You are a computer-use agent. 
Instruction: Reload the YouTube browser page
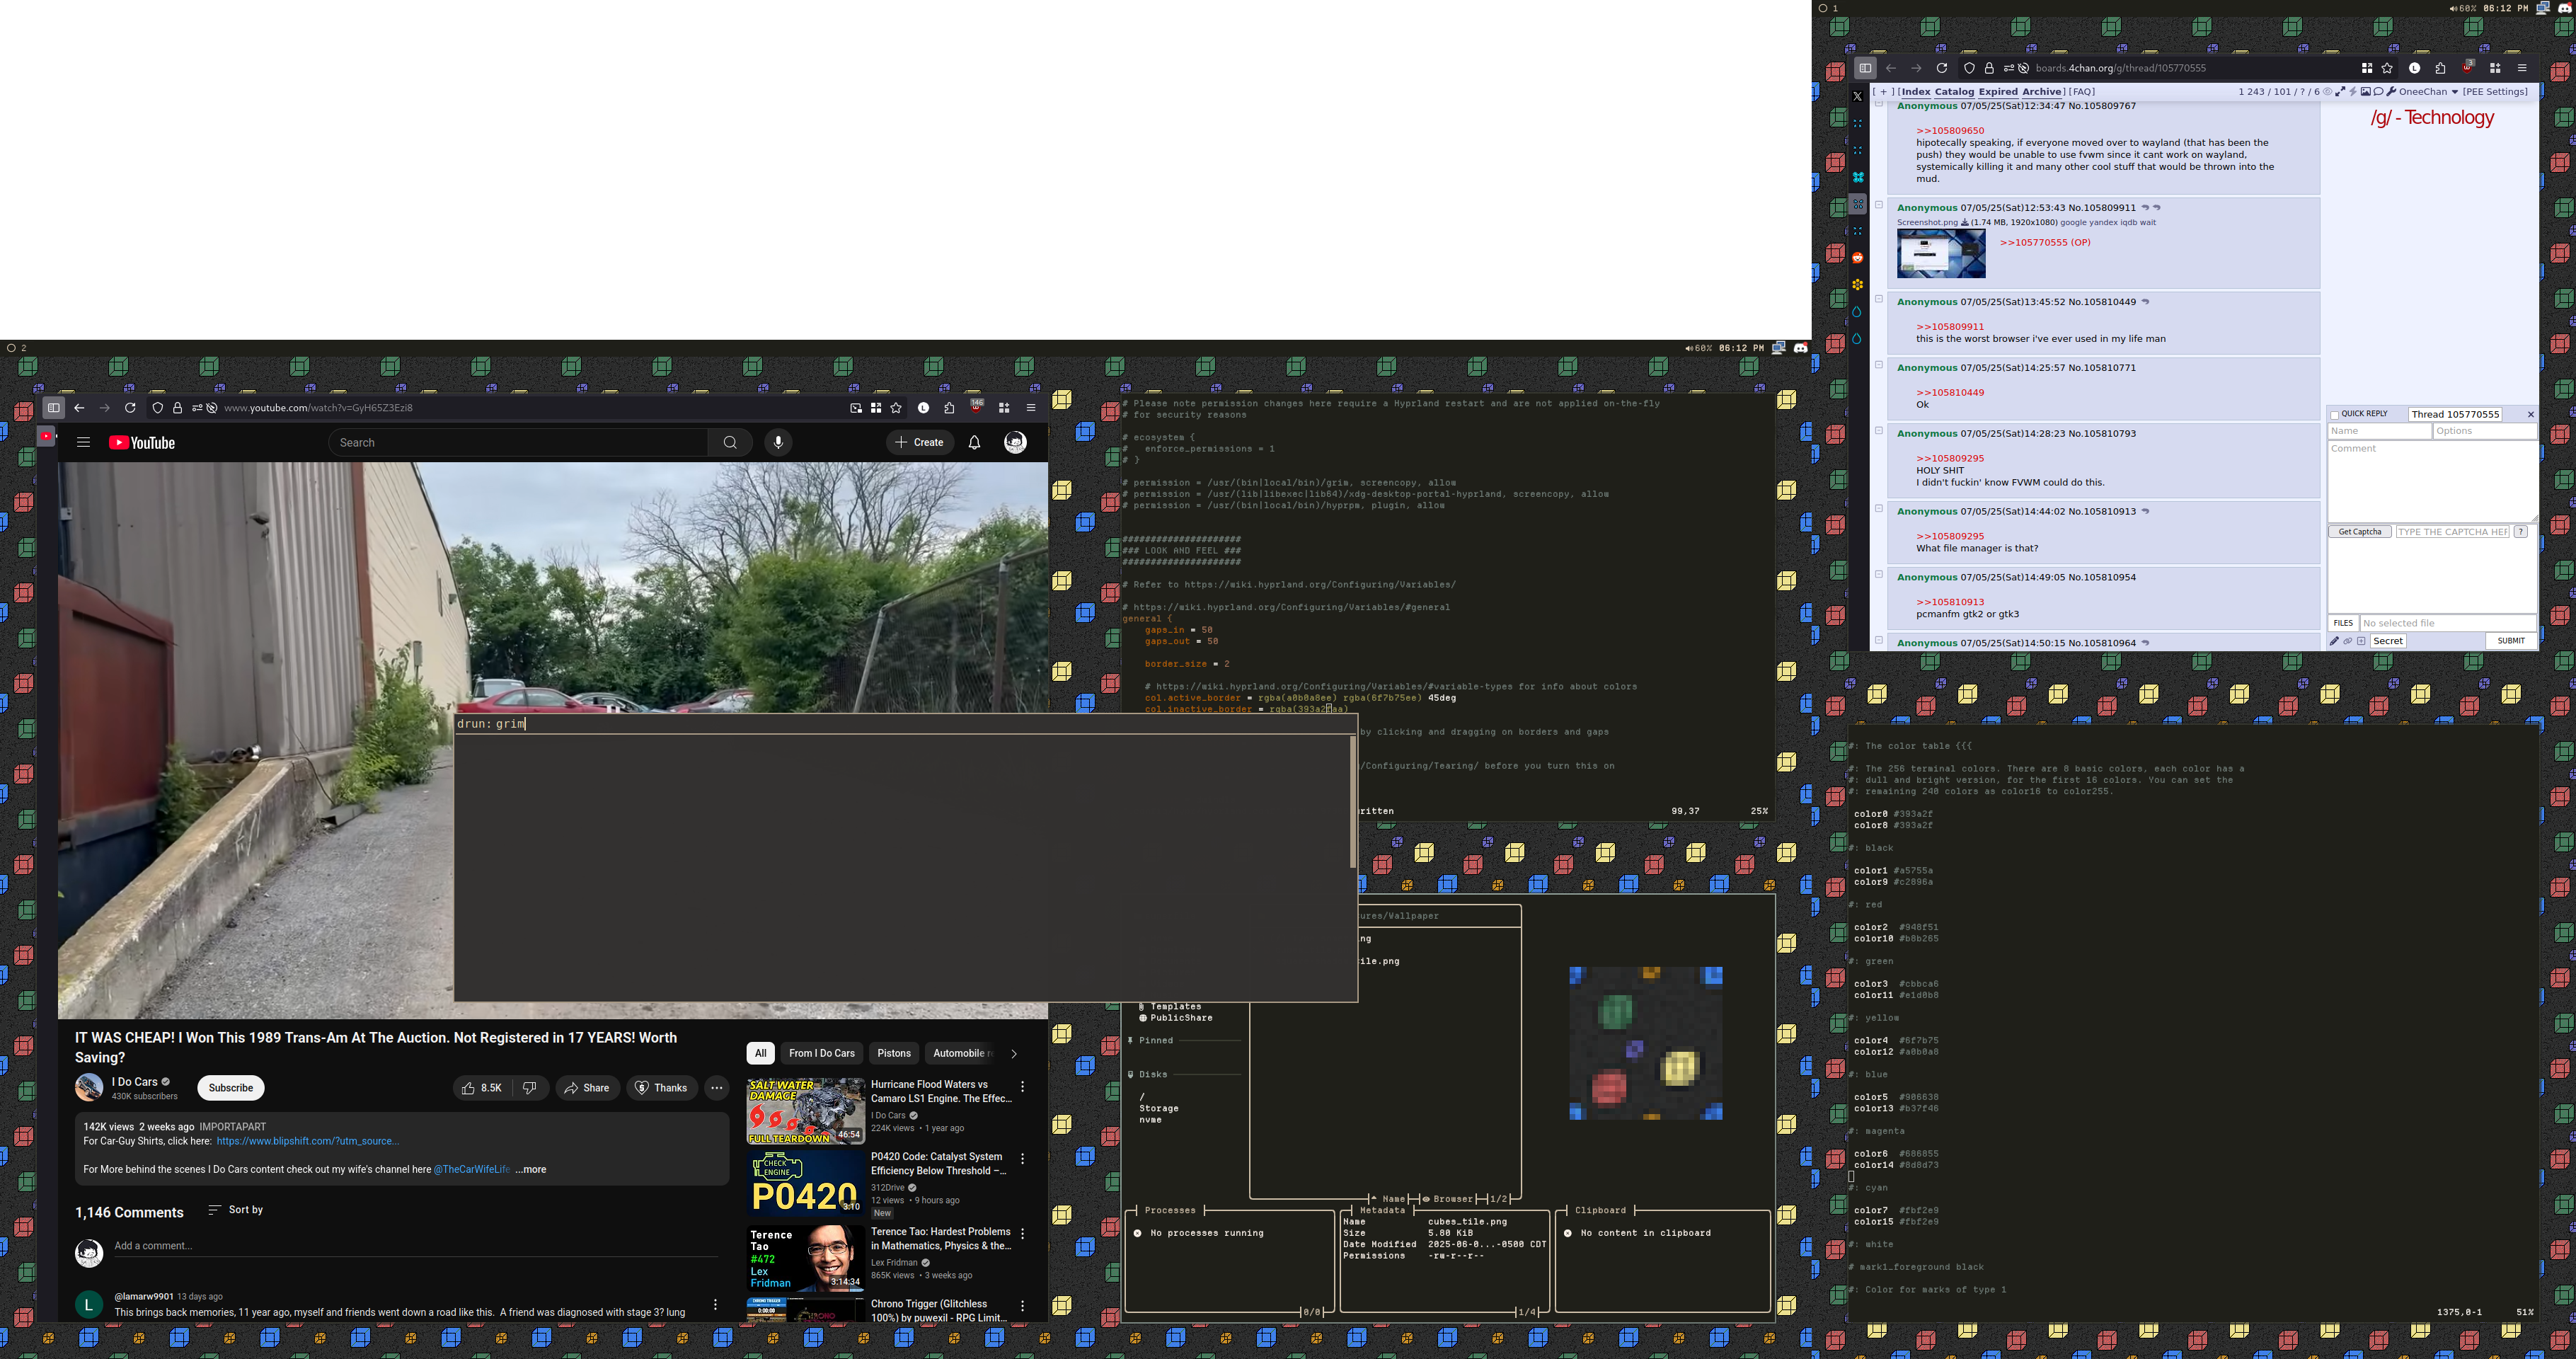coord(130,408)
